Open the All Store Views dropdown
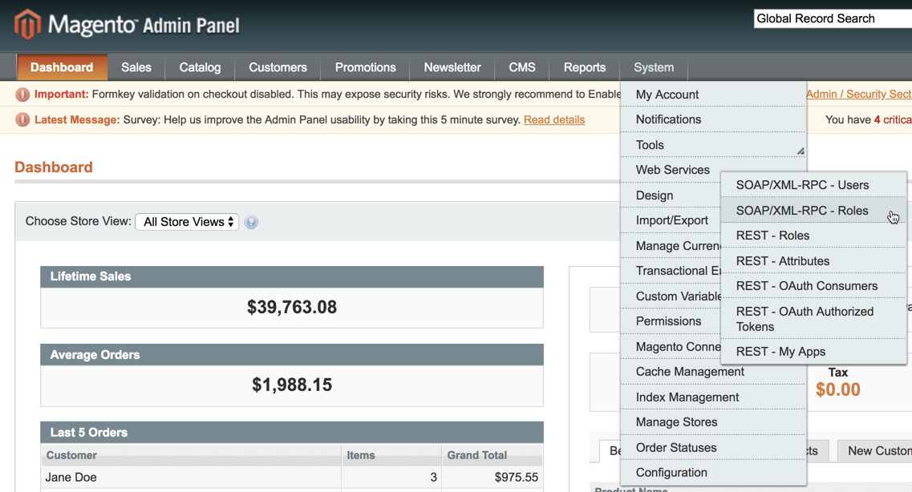This screenshot has height=492, width=912. click(x=187, y=222)
